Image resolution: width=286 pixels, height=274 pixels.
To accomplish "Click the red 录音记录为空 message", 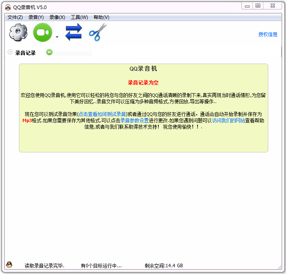I will 143,83.
